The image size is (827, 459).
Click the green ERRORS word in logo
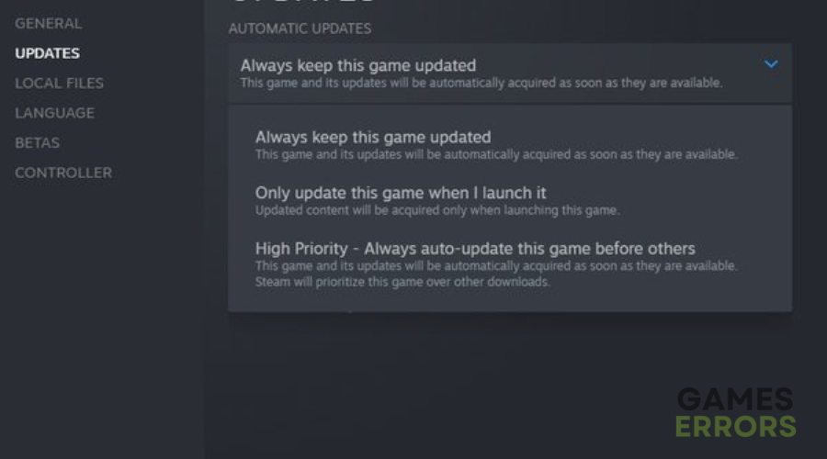click(736, 426)
